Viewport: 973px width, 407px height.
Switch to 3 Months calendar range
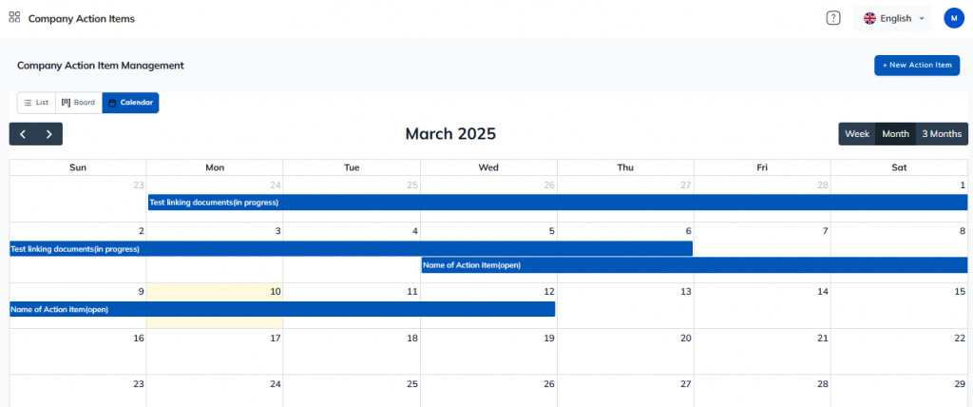pyautogui.click(x=942, y=134)
